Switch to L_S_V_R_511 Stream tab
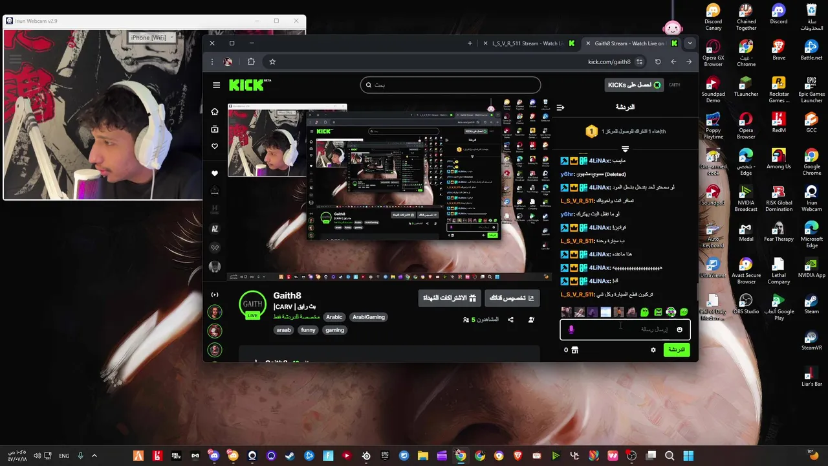Viewport: 828px width, 466px height. tap(529, 43)
